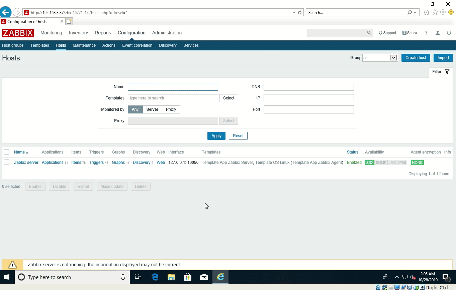The height and width of the screenshot is (290, 456).
Task: Open the user profile icon
Action: (x=437, y=33)
